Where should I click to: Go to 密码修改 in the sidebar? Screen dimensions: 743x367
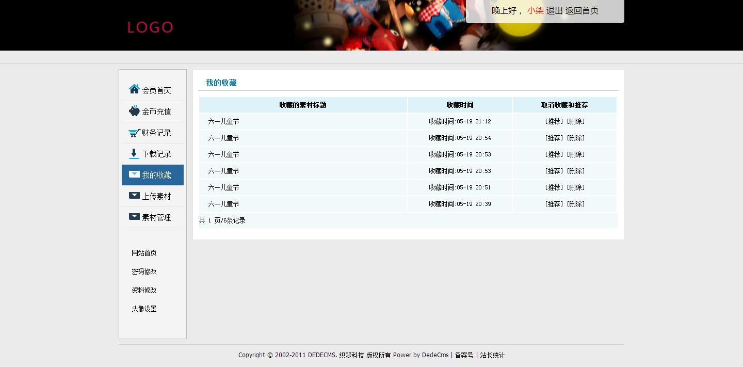(144, 272)
